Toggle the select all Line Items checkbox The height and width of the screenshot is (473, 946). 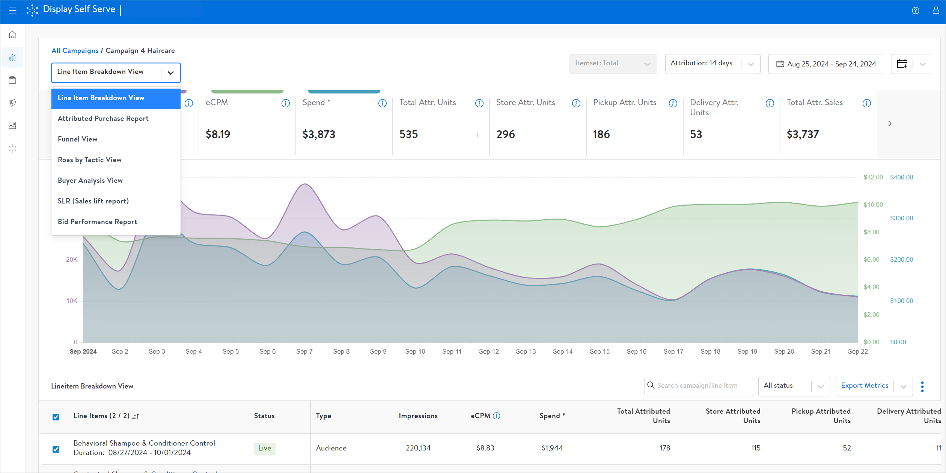pyautogui.click(x=56, y=417)
